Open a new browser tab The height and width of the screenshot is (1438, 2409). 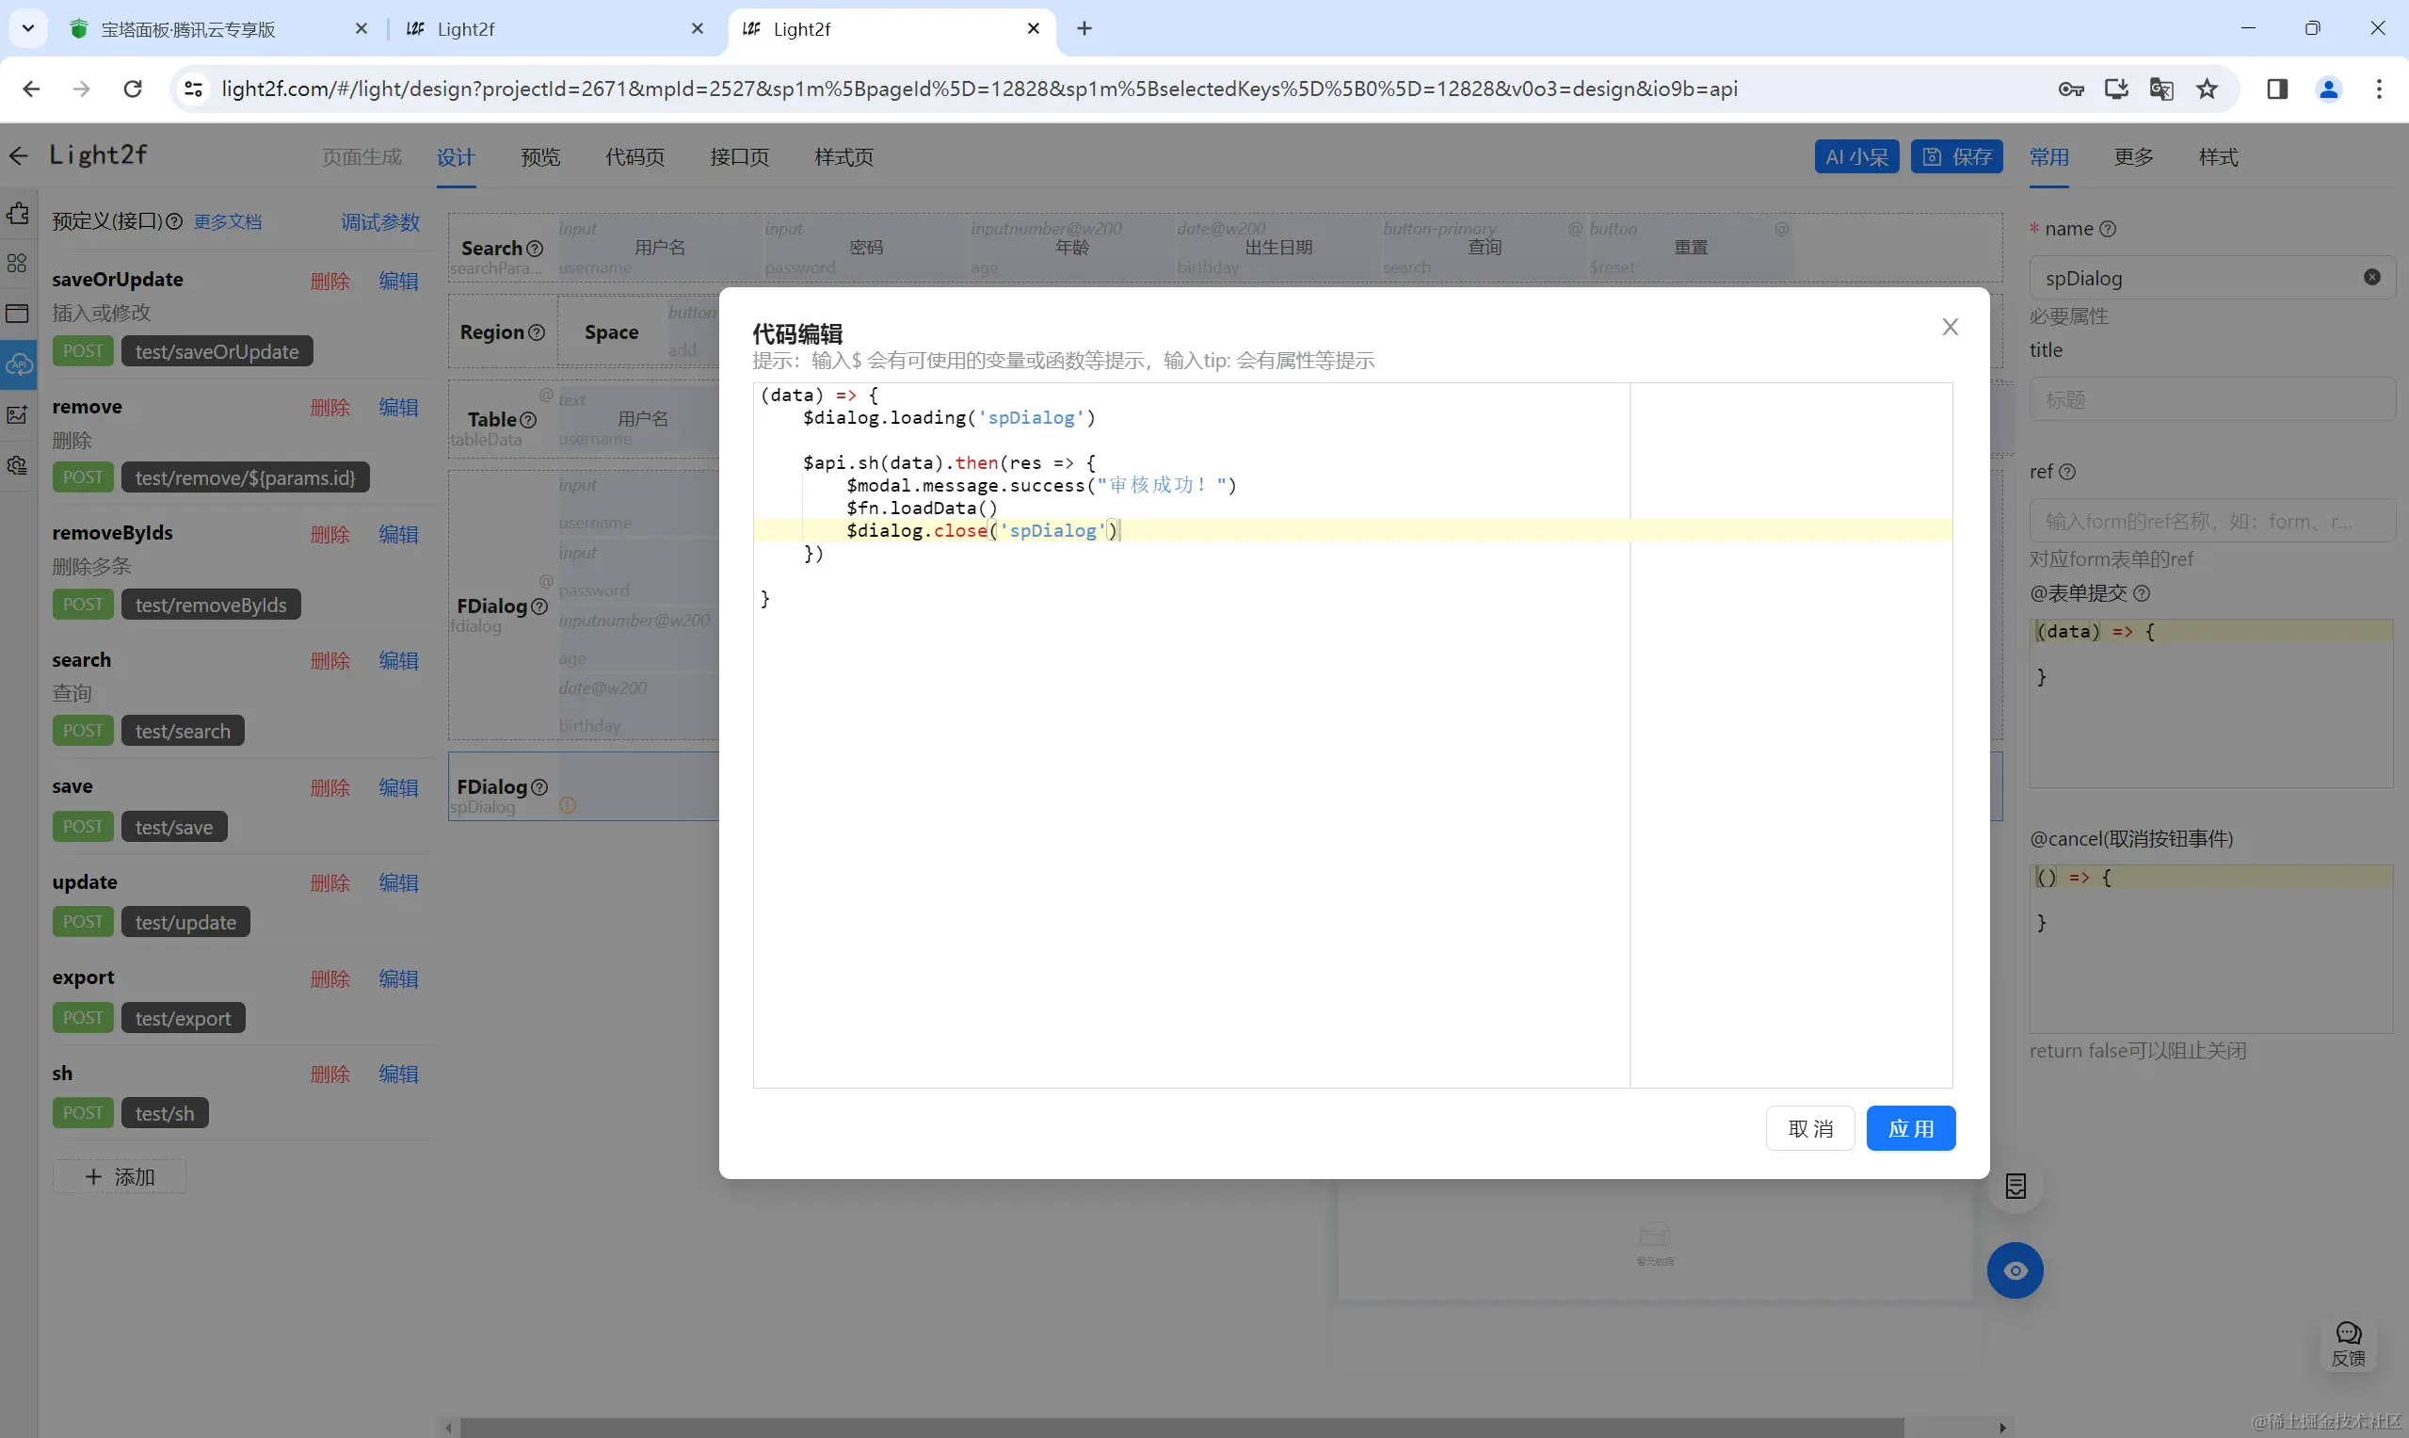point(1084,29)
